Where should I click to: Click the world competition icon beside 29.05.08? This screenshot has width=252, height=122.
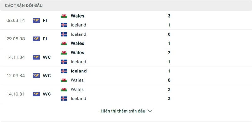tap(36, 39)
